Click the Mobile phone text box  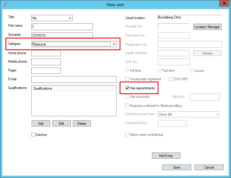pos(46,62)
